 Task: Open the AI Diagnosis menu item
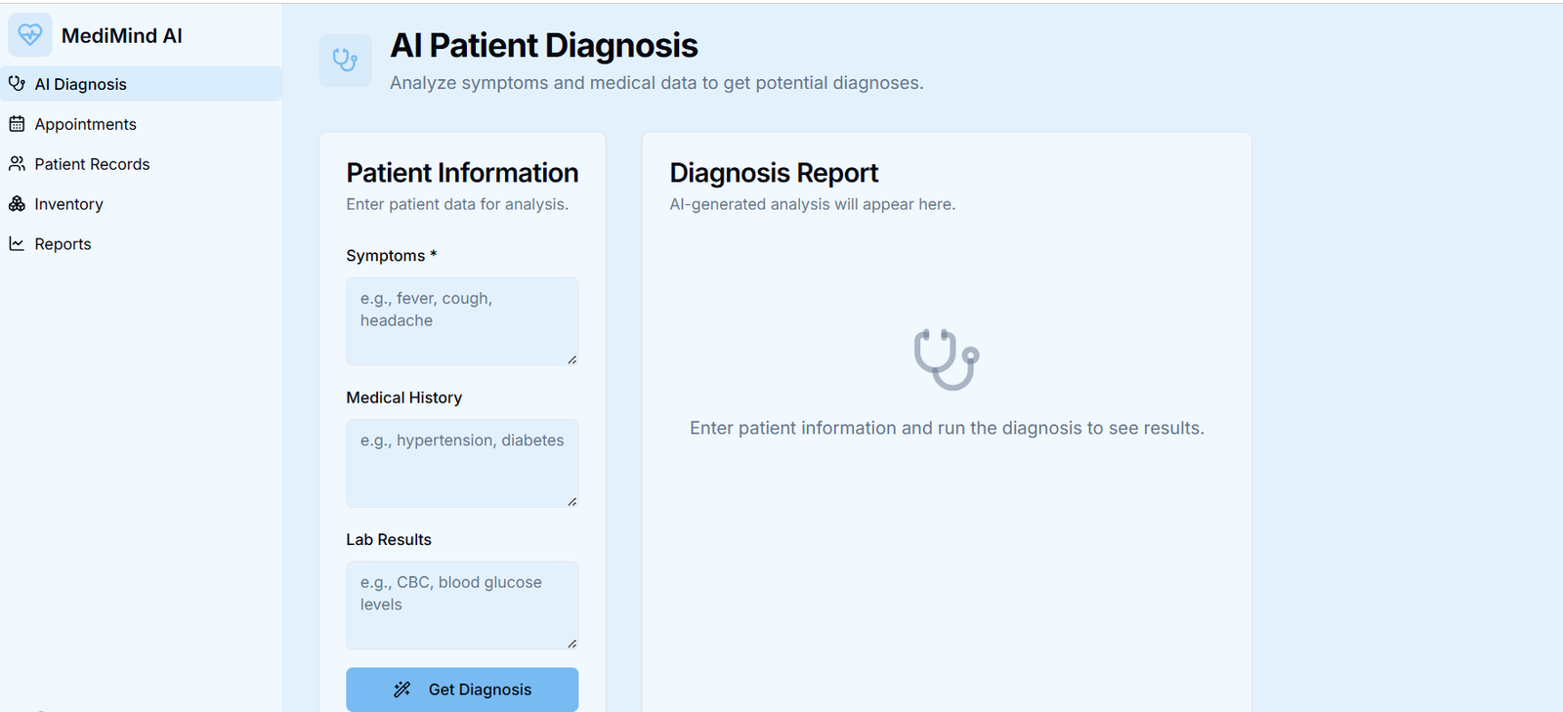click(x=81, y=84)
